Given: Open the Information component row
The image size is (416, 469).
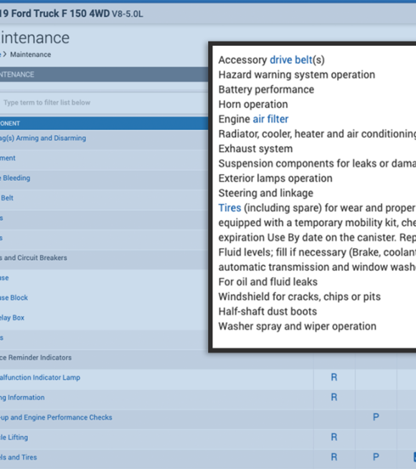Looking at the screenshot, I should [x=22, y=397].
